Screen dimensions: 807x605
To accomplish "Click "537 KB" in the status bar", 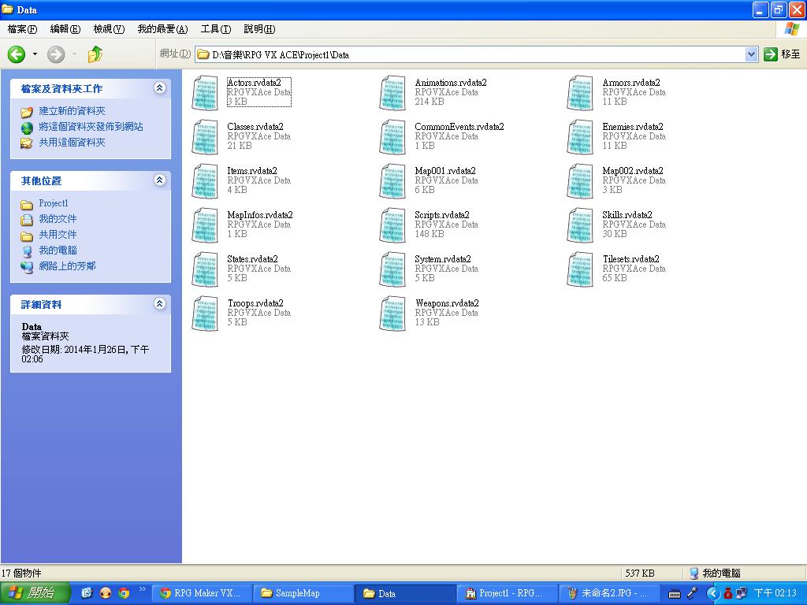I will click(640, 573).
